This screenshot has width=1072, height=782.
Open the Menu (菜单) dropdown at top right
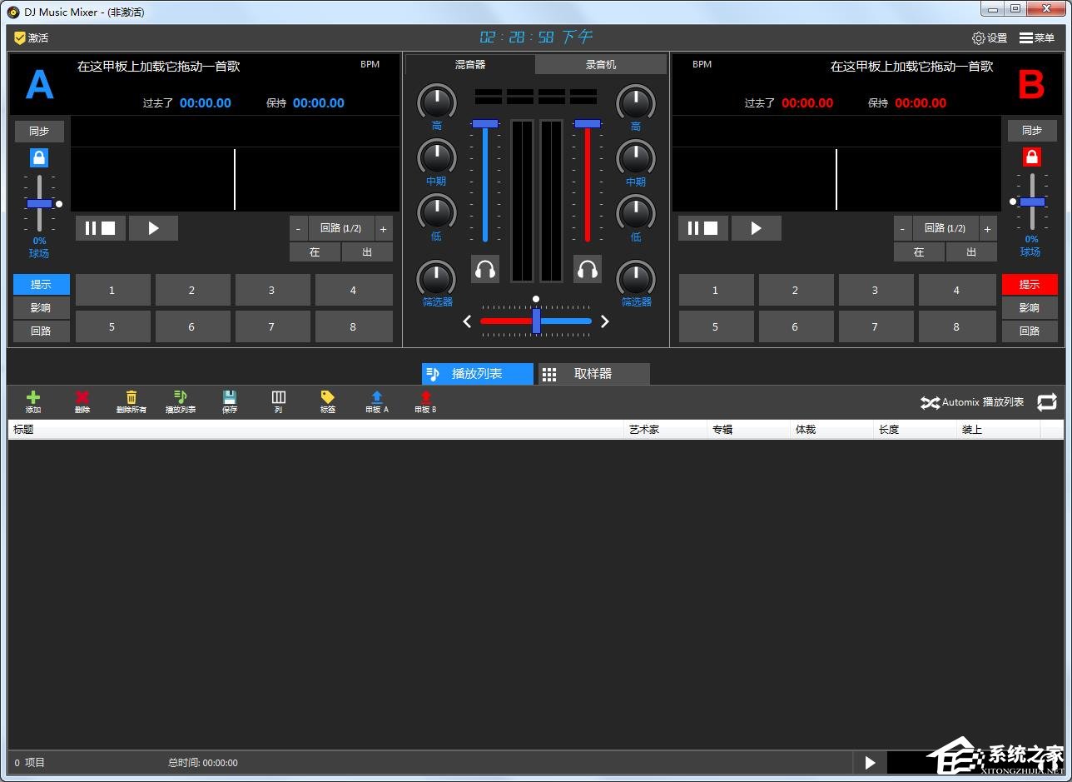tap(1036, 38)
